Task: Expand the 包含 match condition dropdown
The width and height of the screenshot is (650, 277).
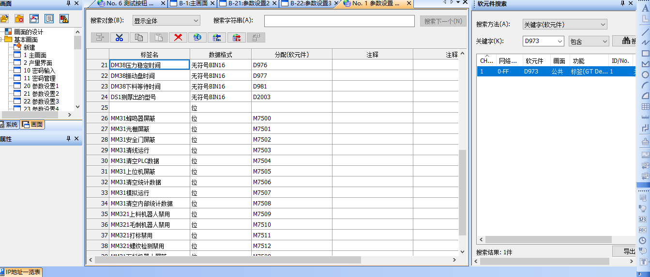Action: pos(588,42)
